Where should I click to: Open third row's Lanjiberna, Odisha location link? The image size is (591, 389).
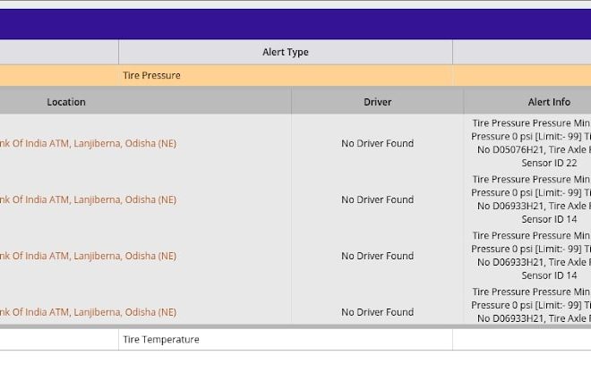click(x=88, y=256)
